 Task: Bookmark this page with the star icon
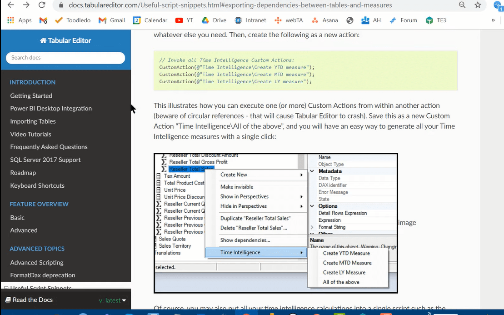click(x=478, y=5)
